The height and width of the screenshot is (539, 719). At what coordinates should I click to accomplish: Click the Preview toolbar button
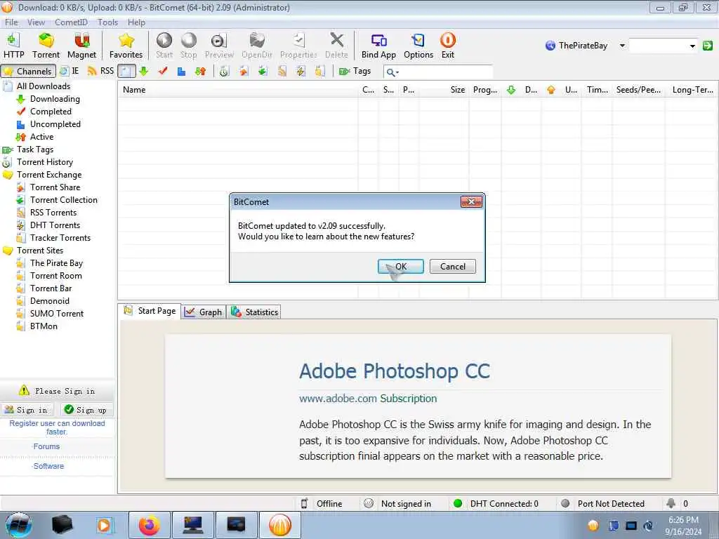click(219, 46)
